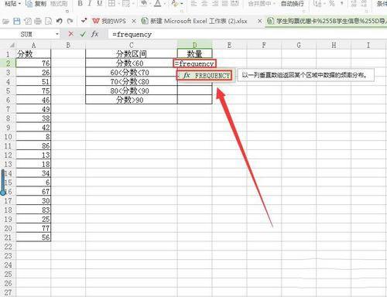Open the merge and center dropdown arrow
Image resolution: width=387 pixels, height=297 pixels.
tap(274, 4)
